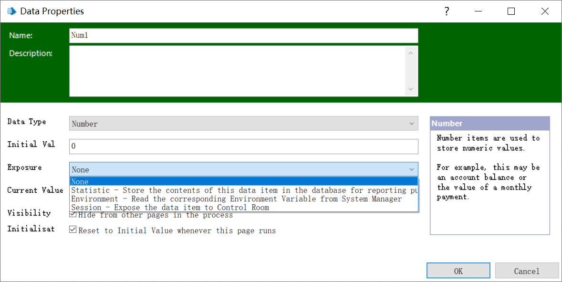Click the Number help panel header
Screen dimensions: 562x282
tap(489, 123)
